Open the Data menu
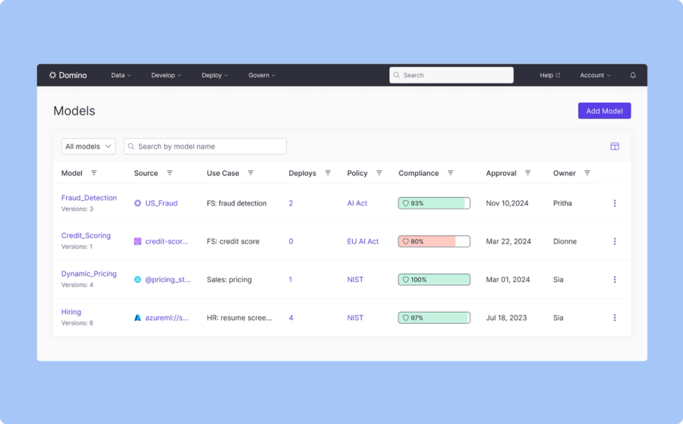 tap(121, 75)
